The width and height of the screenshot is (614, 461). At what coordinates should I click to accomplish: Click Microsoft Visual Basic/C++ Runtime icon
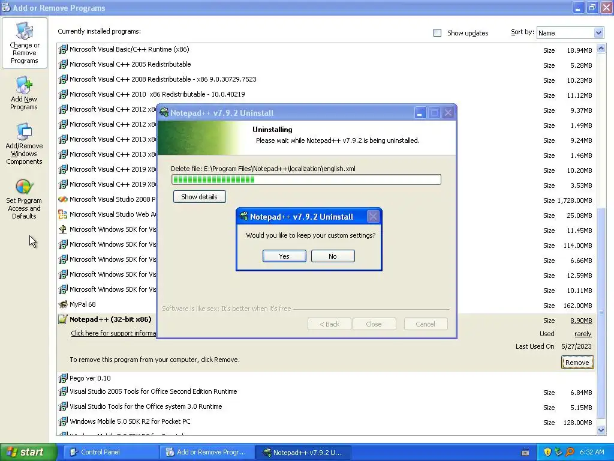tap(62, 49)
